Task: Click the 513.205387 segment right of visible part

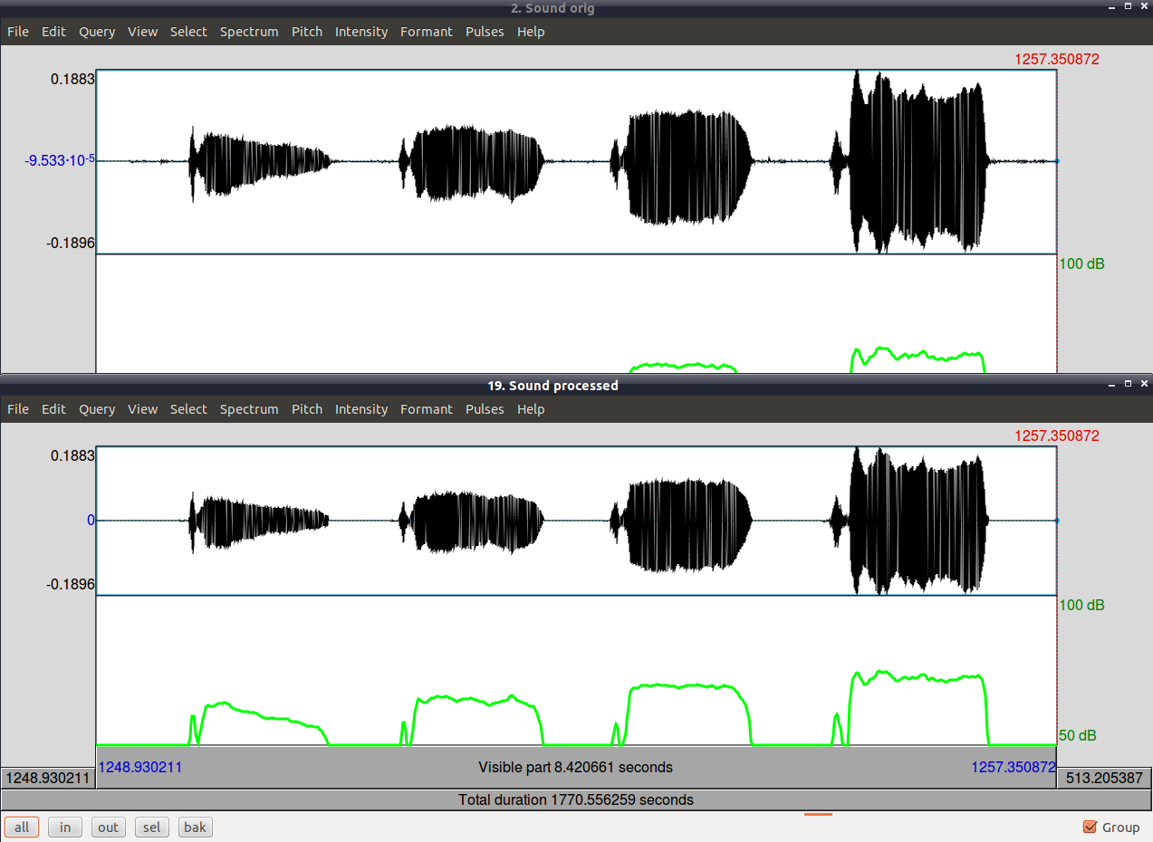Action: coord(1104,778)
